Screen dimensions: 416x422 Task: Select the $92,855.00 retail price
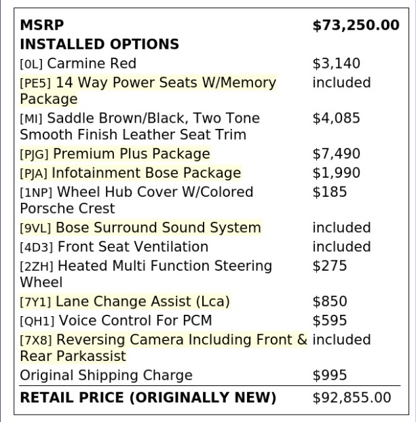352,398
